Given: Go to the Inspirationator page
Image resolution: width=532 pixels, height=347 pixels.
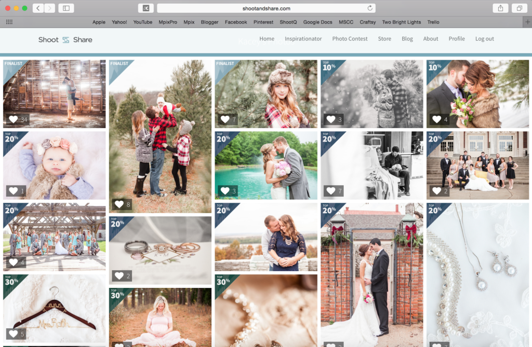Looking at the screenshot, I should [x=303, y=39].
